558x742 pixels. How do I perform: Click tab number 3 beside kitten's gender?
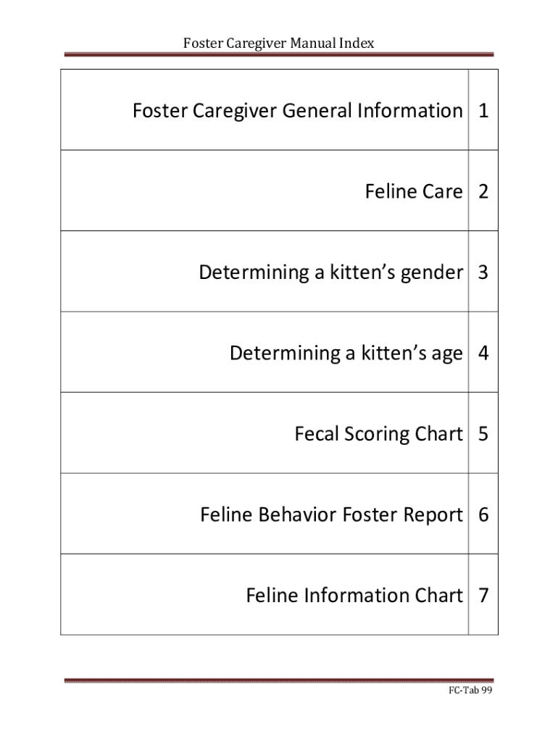(x=483, y=272)
